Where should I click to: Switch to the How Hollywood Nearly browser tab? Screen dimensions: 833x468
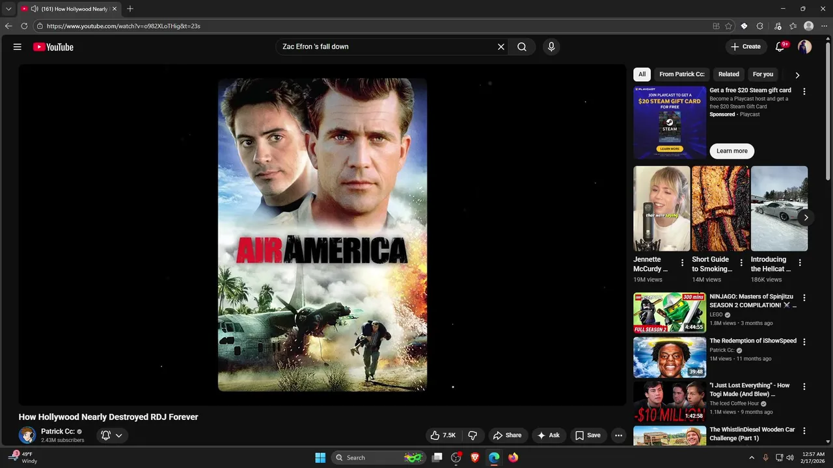point(68,9)
